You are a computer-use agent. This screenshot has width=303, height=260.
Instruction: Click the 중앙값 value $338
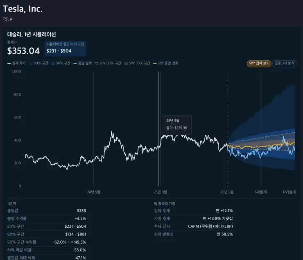[x=81, y=210]
